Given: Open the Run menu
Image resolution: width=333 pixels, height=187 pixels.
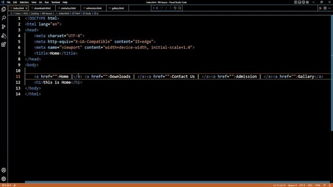Looking at the screenshot, I should coord(46,2).
